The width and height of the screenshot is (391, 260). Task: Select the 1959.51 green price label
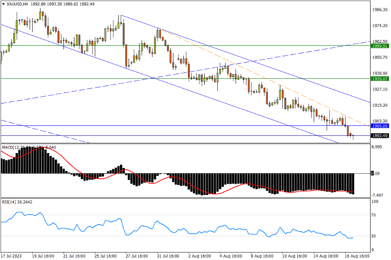coord(380,46)
